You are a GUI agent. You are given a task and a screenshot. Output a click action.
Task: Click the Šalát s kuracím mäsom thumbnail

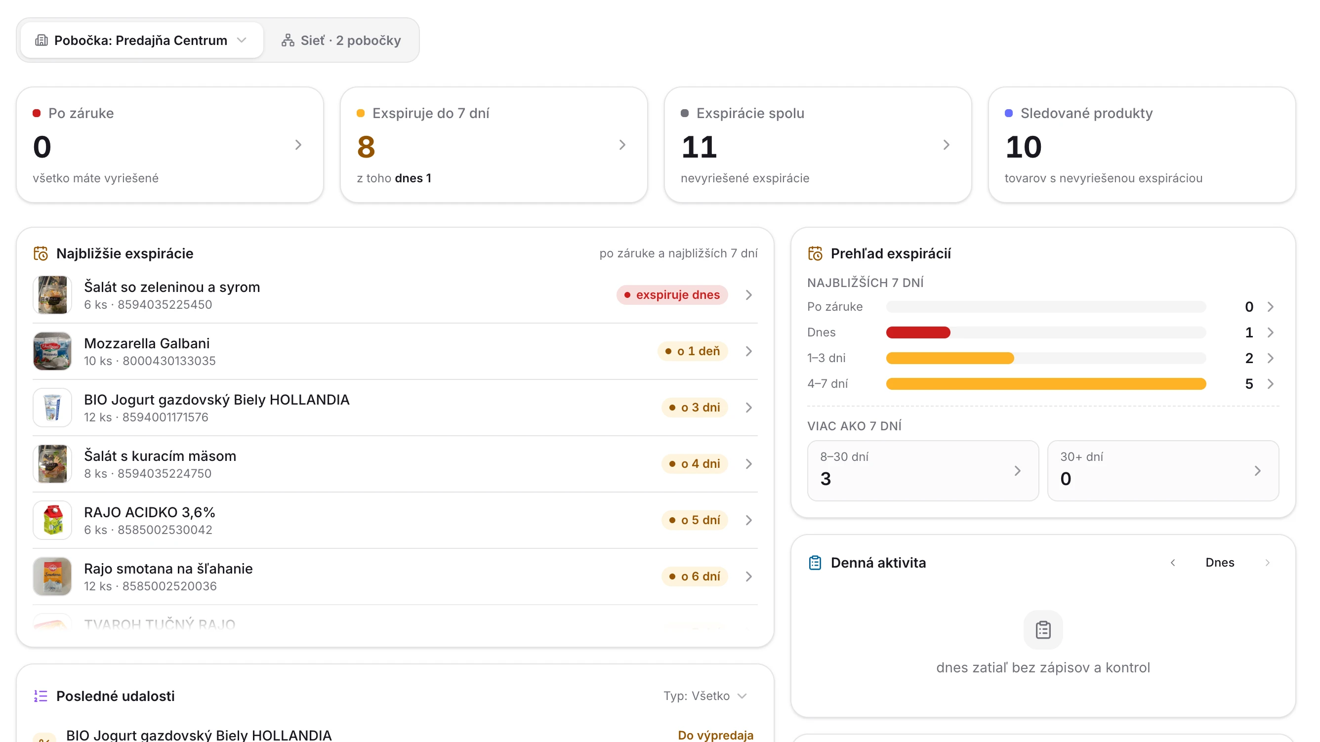(52, 464)
